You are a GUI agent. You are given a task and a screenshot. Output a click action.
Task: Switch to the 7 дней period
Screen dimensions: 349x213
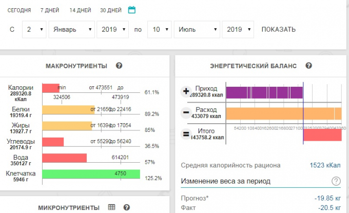click(49, 10)
